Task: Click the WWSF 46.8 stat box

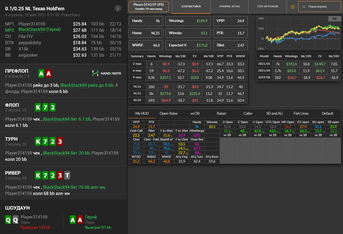Action: (x=146, y=45)
